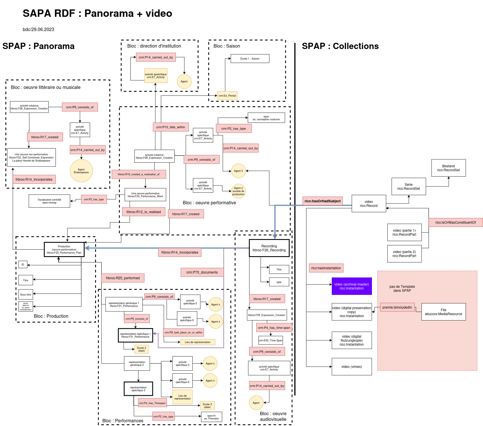Select the Recording frbroo:F26_Recording box

[269, 248]
